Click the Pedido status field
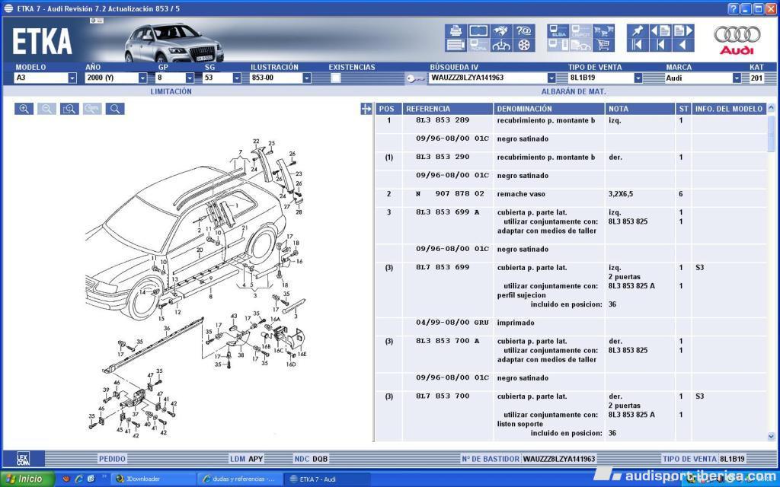This screenshot has width=780, height=487. click(x=112, y=459)
